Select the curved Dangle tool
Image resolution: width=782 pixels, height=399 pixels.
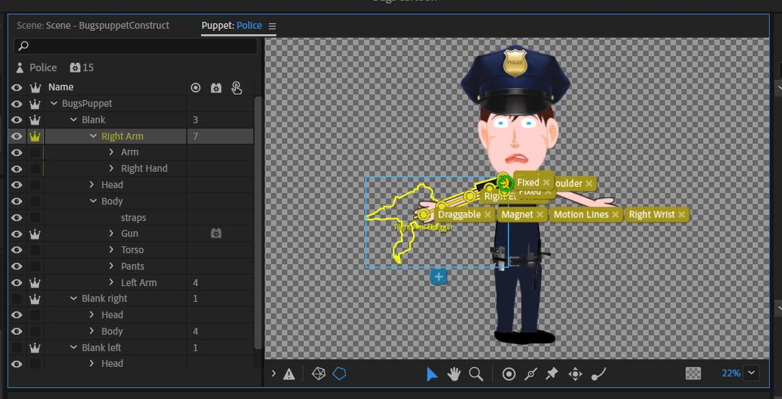[599, 374]
